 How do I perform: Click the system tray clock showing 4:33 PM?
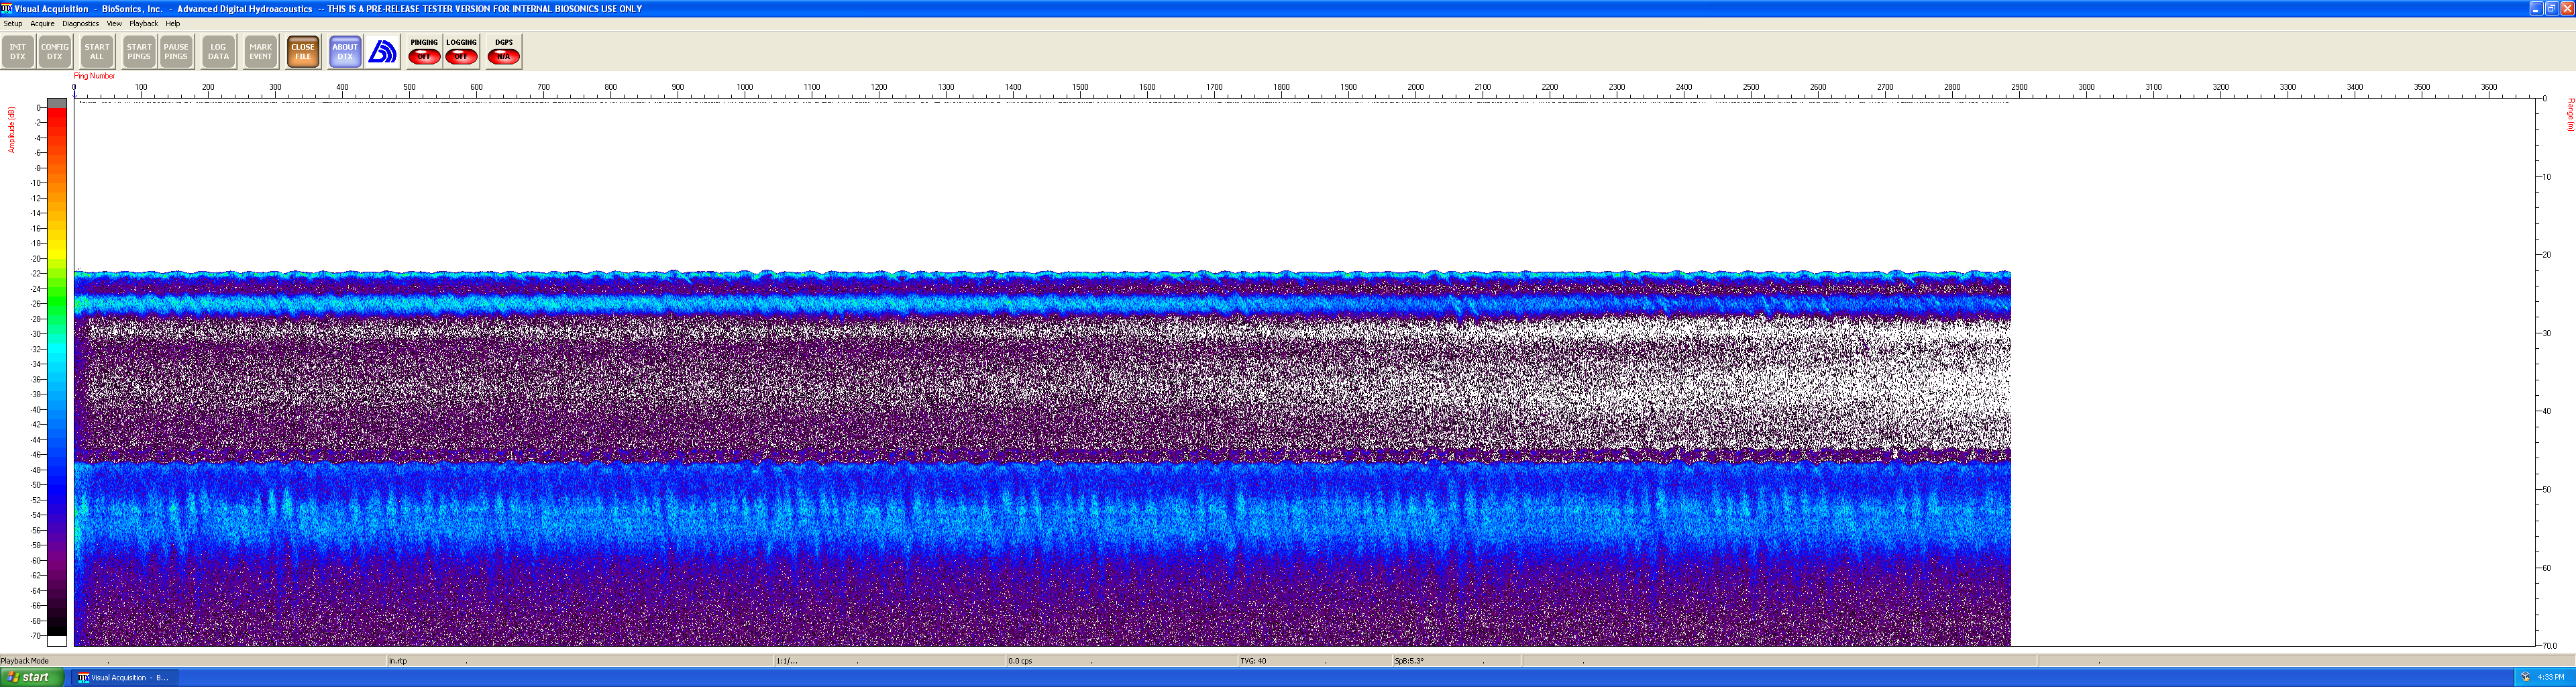(x=2551, y=677)
